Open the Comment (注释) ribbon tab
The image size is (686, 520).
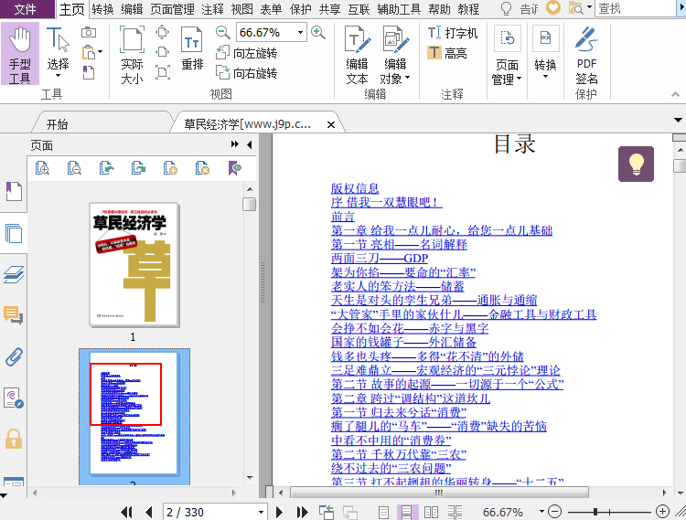212,9
